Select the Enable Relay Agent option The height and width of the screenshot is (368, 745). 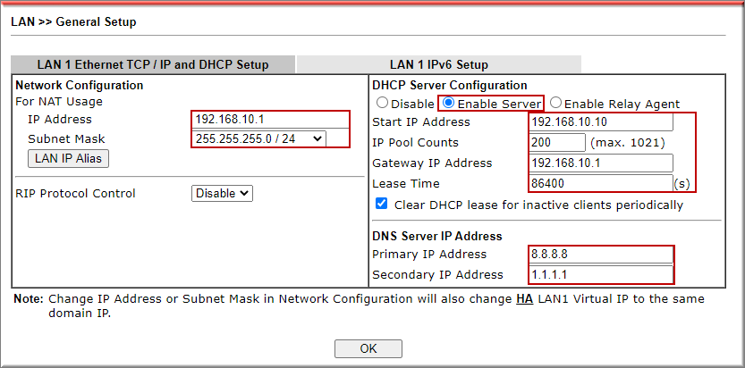556,104
